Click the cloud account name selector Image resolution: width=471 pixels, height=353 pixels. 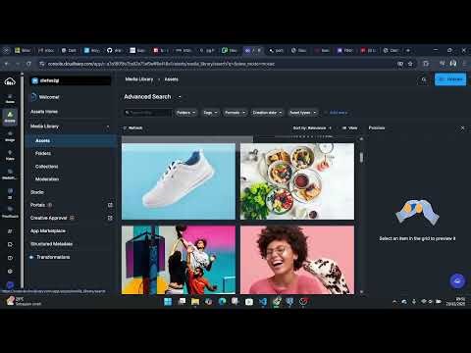[71, 80]
